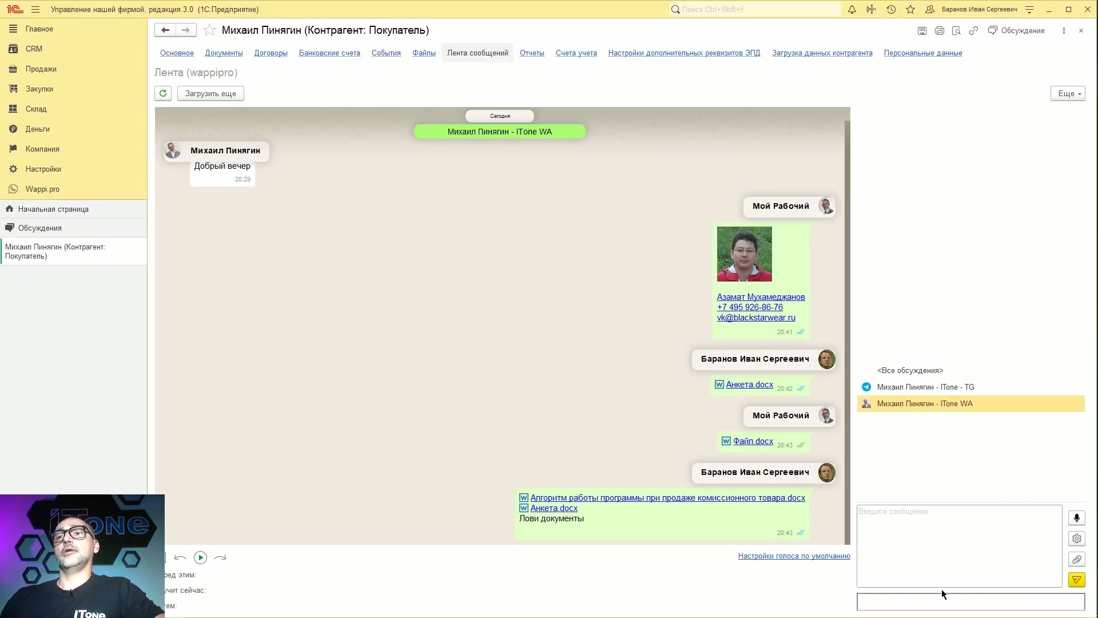1098x618 pixels.
Task: Expand the Еще dropdown button
Action: [x=1067, y=93]
